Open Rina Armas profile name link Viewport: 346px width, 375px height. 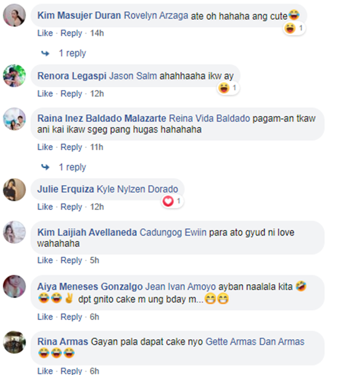(63, 341)
